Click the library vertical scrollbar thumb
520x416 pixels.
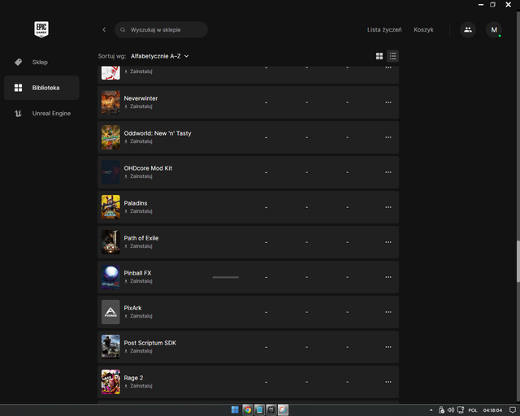[x=518, y=261]
